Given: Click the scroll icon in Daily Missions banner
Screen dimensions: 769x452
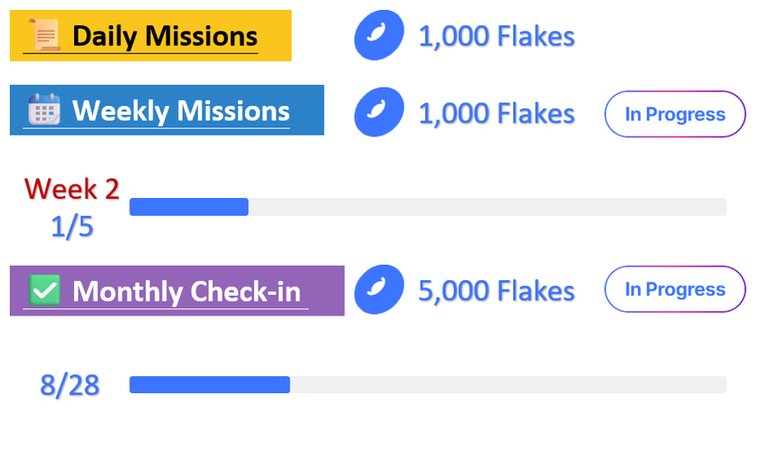Looking at the screenshot, I should (44, 36).
